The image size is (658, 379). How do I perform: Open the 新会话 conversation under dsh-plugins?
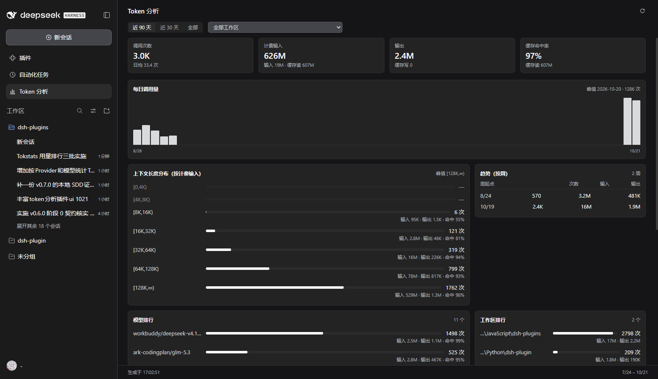pyautogui.click(x=59, y=142)
